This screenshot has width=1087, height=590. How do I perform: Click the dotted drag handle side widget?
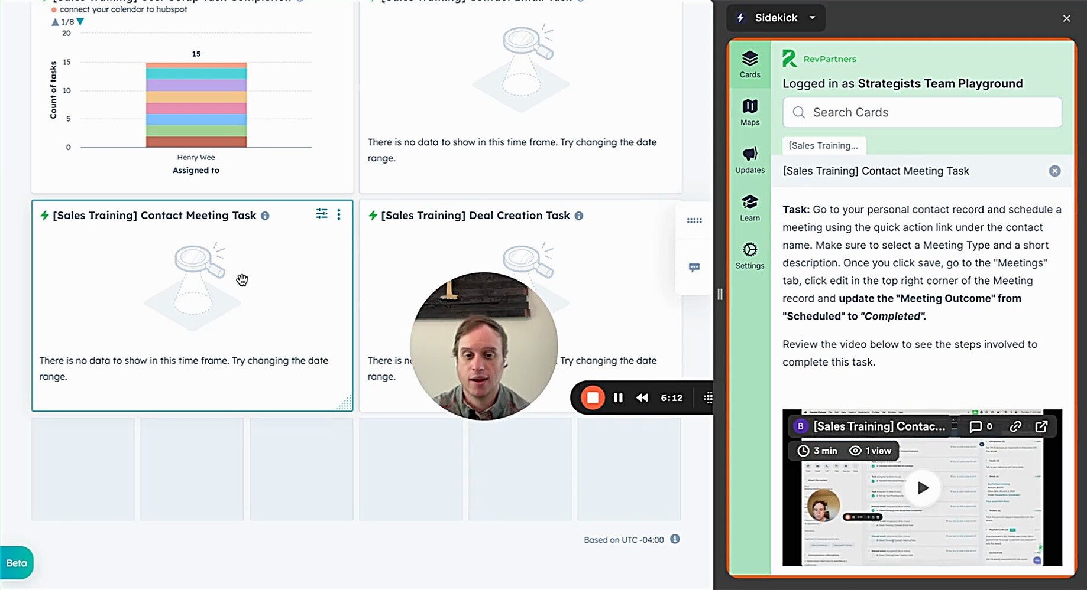pyautogui.click(x=694, y=220)
